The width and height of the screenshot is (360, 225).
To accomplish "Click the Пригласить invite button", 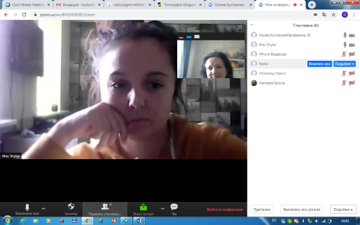I will (x=262, y=209).
